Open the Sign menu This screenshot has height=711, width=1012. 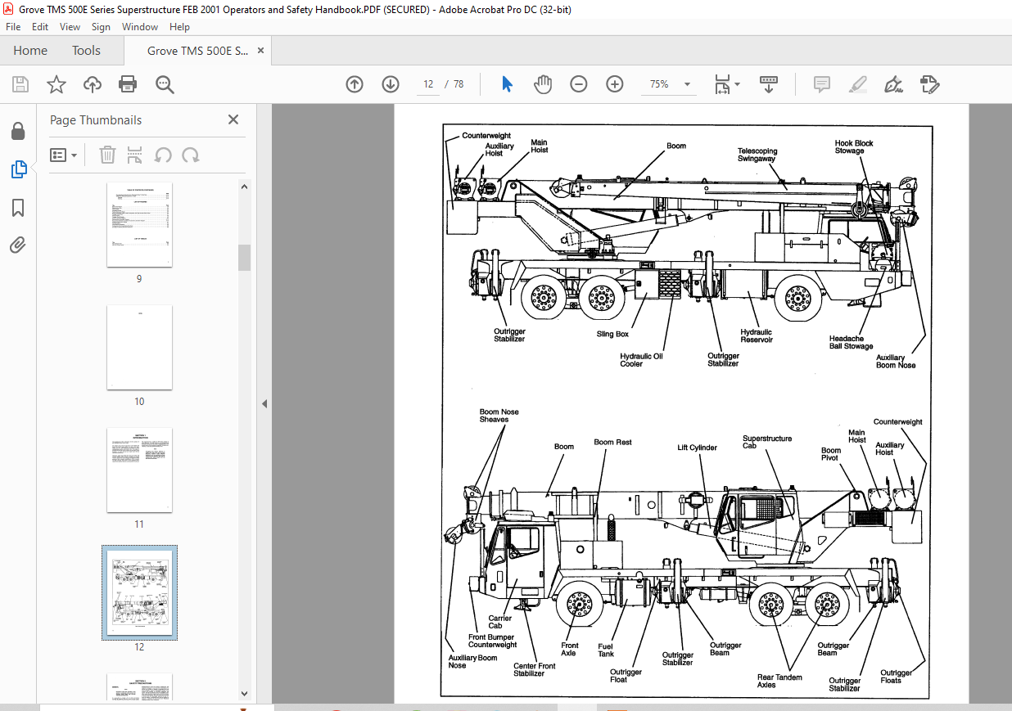tap(101, 27)
